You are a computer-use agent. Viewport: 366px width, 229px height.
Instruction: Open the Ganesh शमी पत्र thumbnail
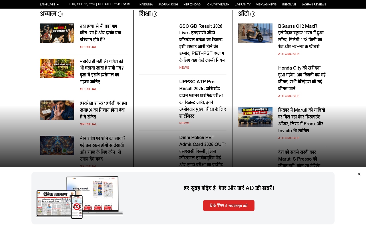pyautogui.click(x=57, y=68)
